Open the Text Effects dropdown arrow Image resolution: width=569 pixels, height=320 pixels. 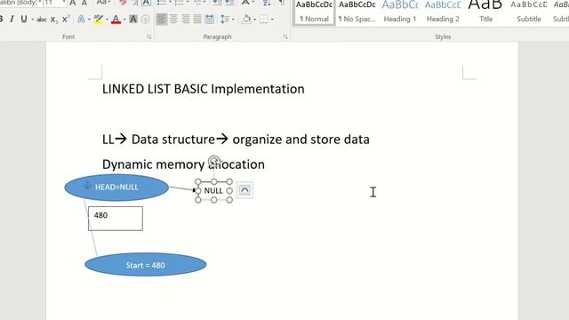89,20
